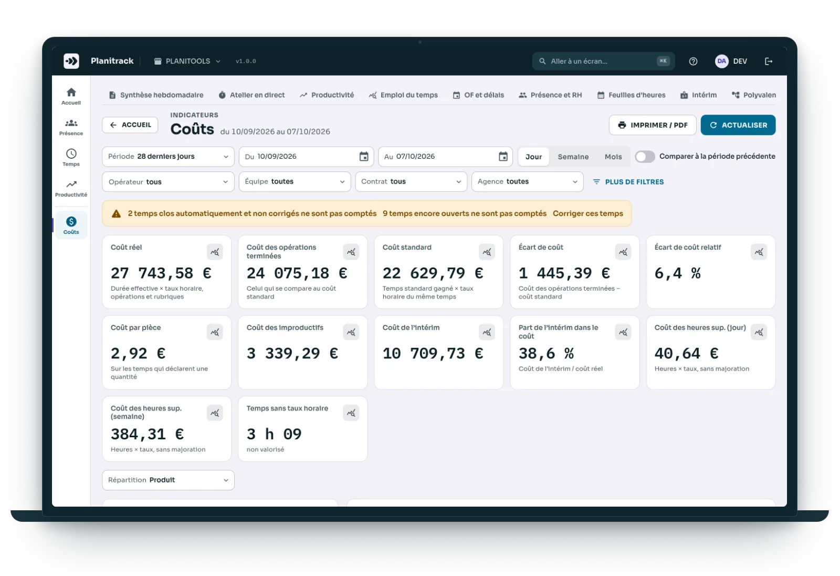Click the DA user avatar

(722, 61)
